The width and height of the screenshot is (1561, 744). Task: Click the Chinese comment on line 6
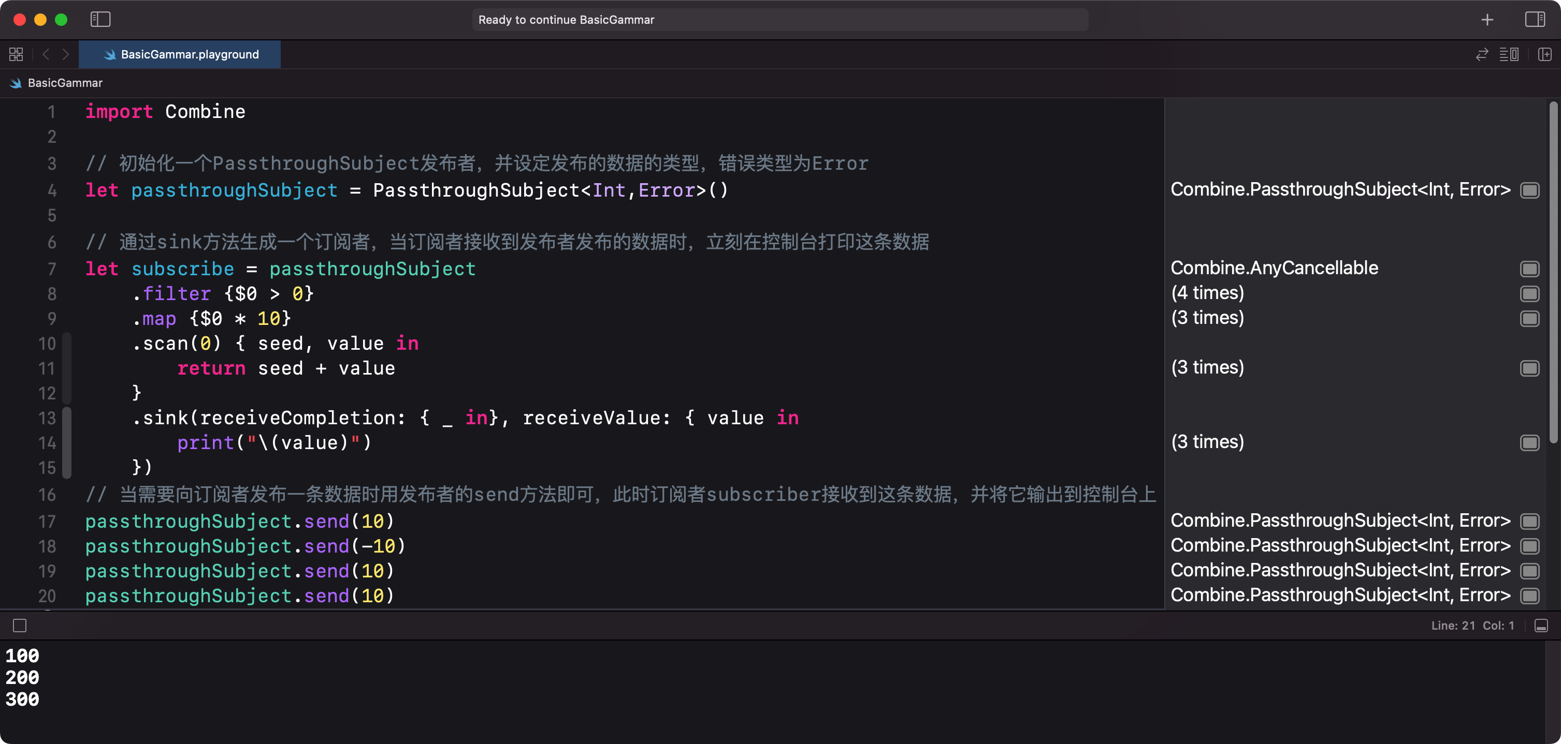click(507, 242)
